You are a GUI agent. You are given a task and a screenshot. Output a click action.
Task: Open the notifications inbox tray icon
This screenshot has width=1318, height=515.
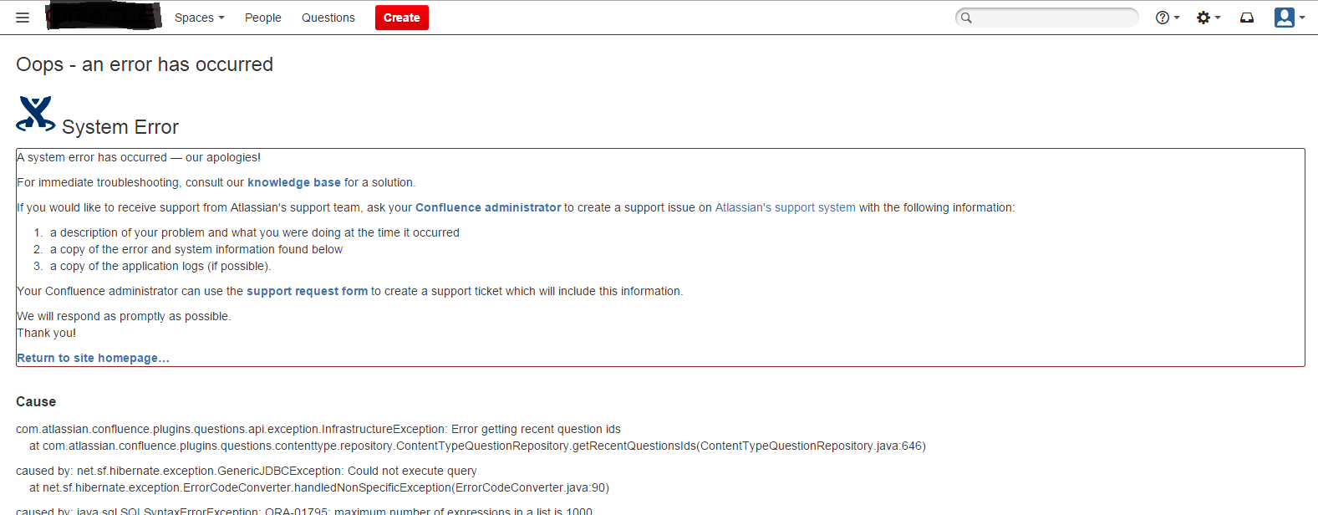coord(1247,18)
